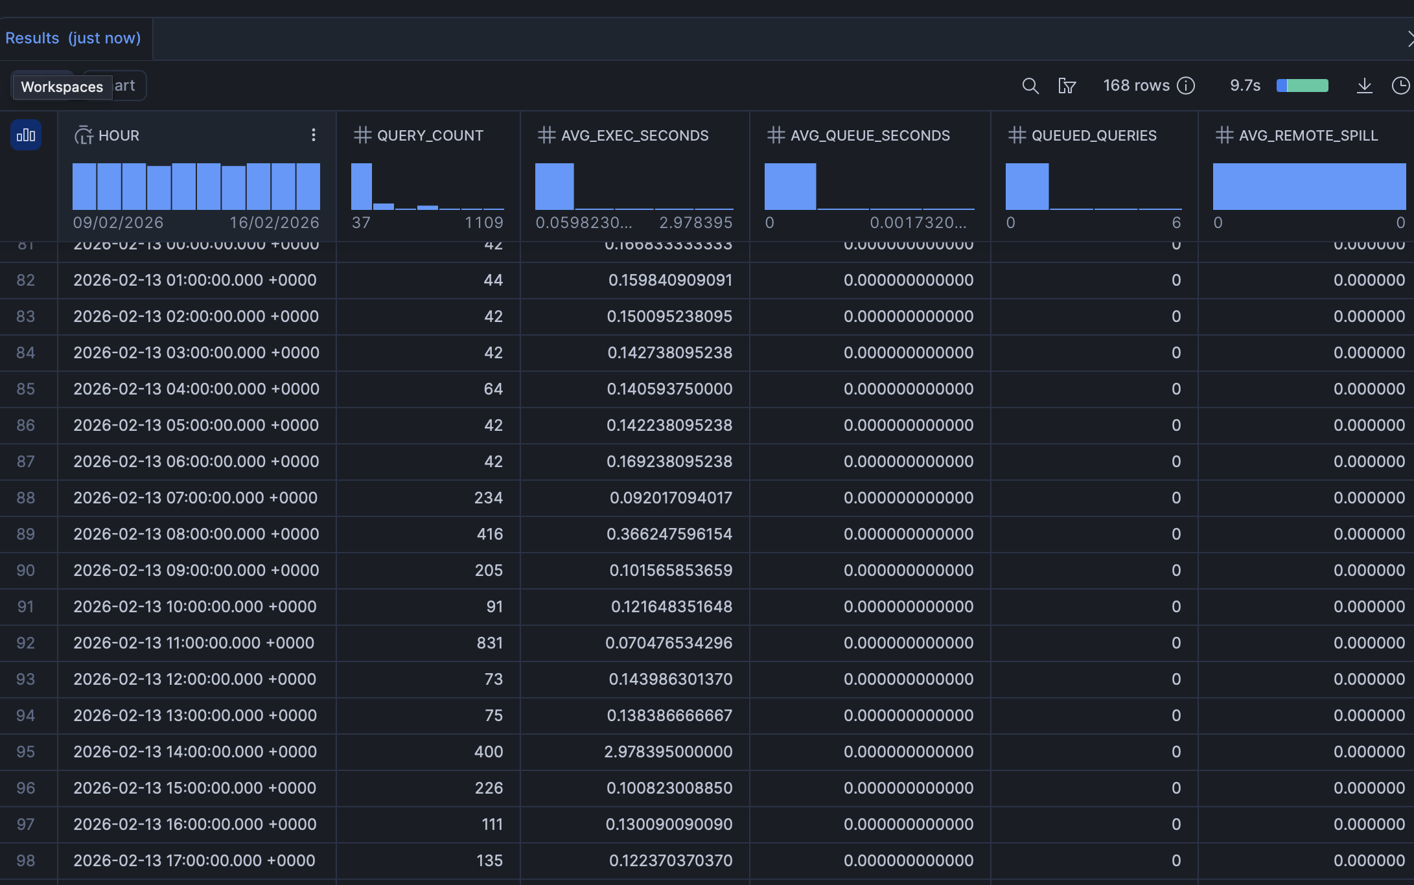Switch to the Chart tab
The height and width of the screenshot is (885, 1414).
125,85
